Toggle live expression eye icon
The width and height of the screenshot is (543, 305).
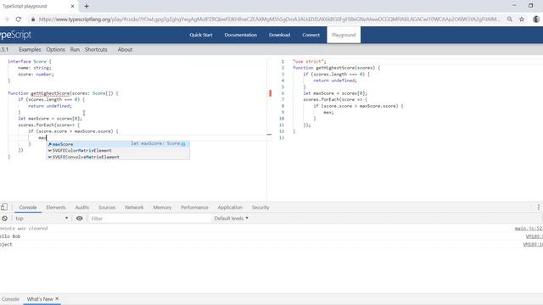79,219
